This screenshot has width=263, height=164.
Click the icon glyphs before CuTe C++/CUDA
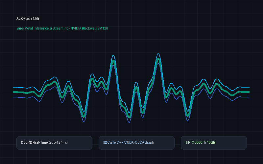(105, 143)
